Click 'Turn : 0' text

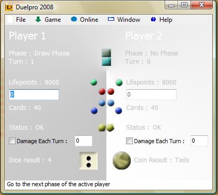point(138,62)
